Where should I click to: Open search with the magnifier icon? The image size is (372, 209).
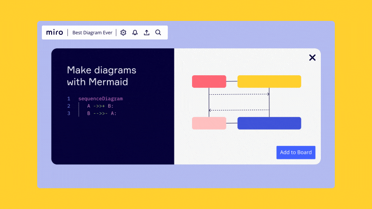[x=158, y=33]
